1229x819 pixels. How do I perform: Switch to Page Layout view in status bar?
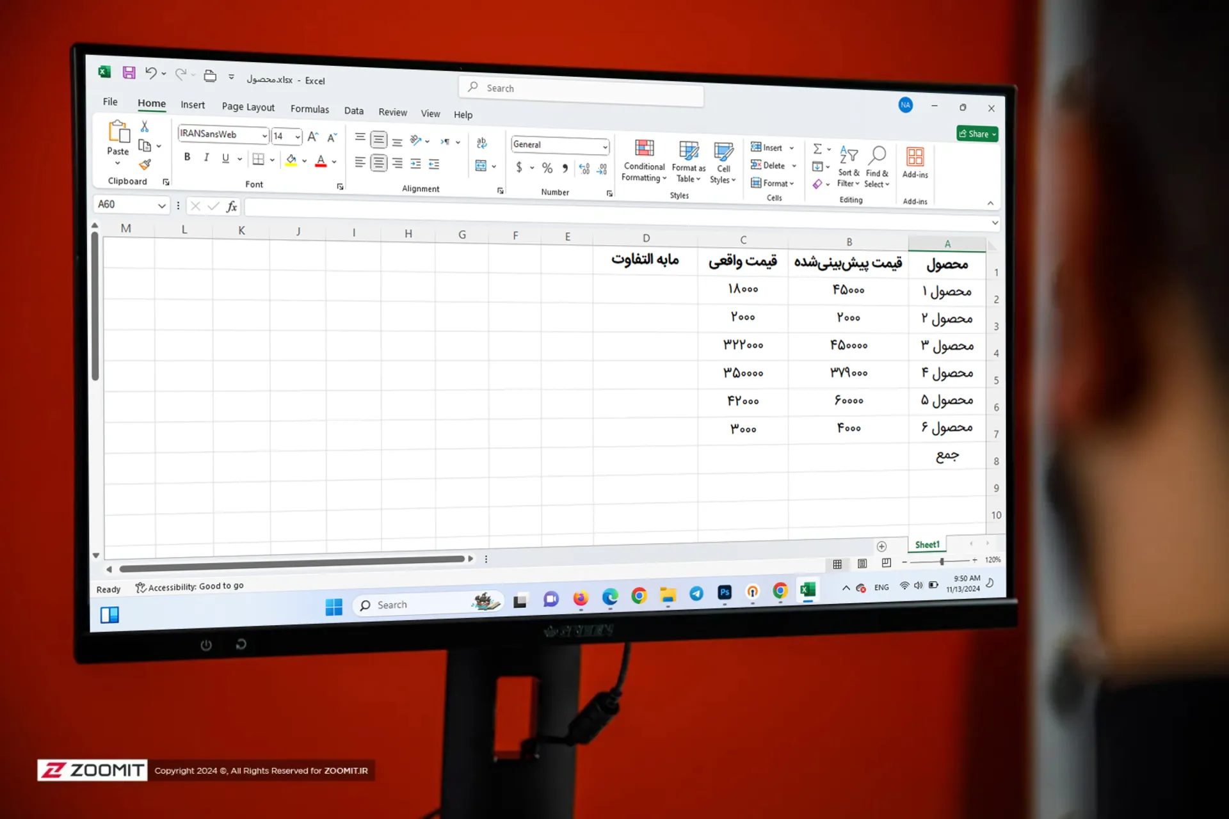pyautogui.click(x=862, y=564)
